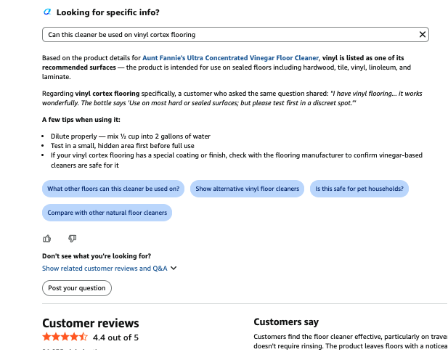Pick 'Compare with other natural floor cleaners' chip

pyautogui.click(x=107, y=213)
